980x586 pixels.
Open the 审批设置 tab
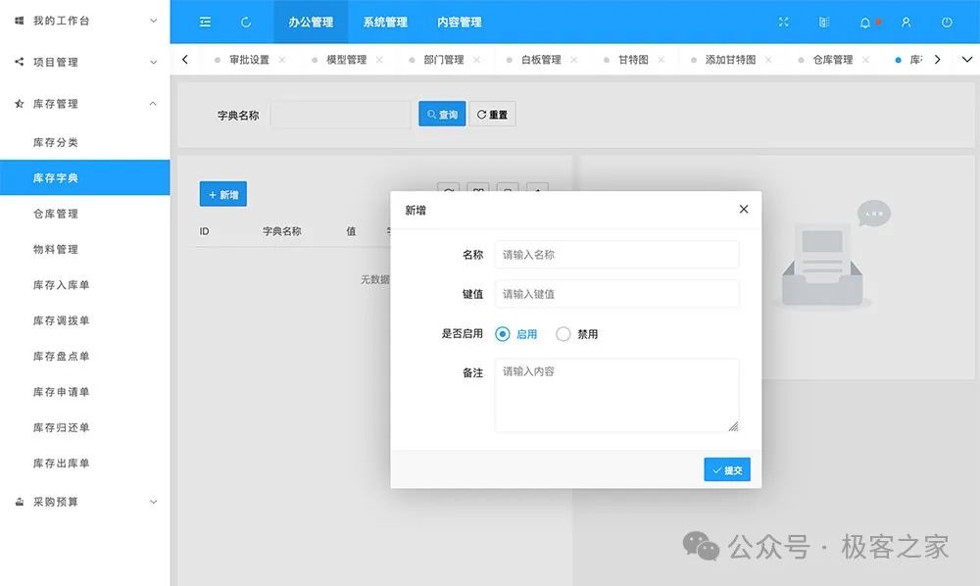point(249,60)
